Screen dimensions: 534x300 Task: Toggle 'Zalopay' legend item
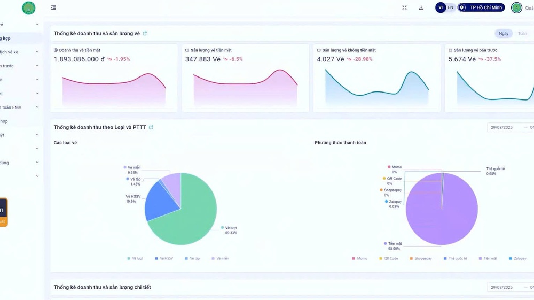[517, 258]
